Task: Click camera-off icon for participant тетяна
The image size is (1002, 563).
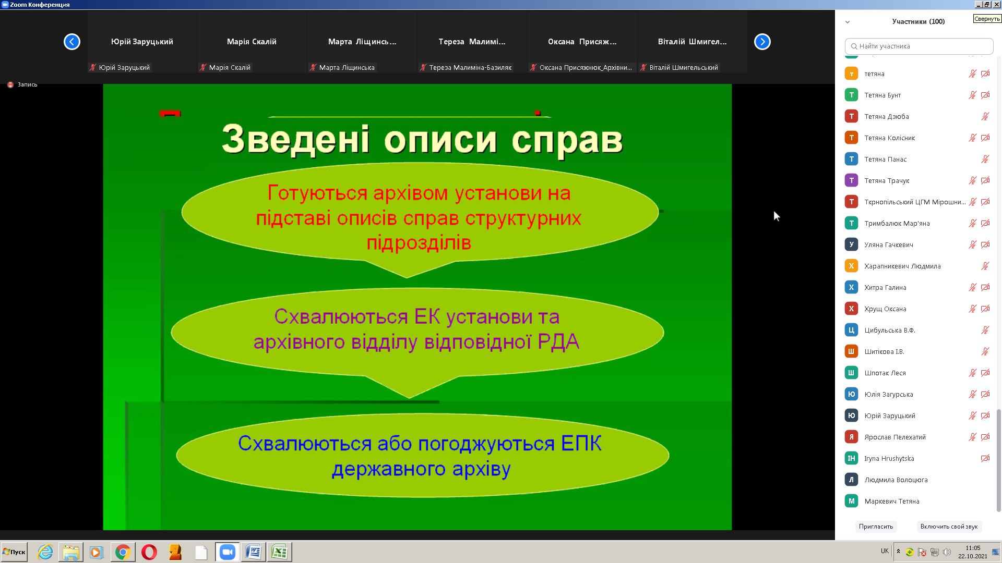Action: (x=985, y=74)
